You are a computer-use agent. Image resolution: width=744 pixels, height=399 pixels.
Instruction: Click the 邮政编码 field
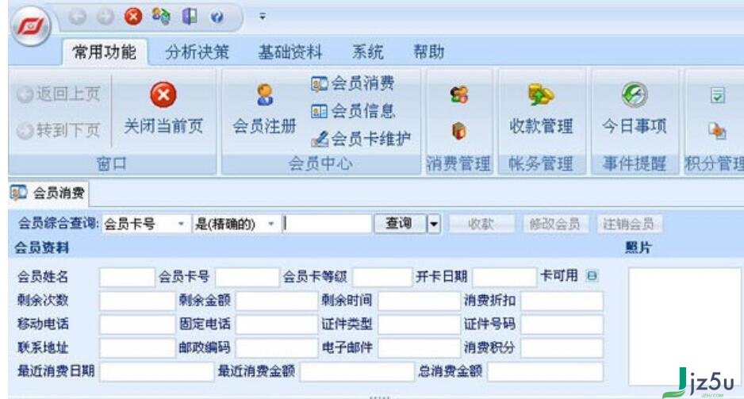coord(276,348)
